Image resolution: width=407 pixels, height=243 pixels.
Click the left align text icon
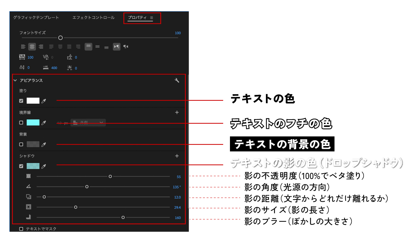point(23,46)
